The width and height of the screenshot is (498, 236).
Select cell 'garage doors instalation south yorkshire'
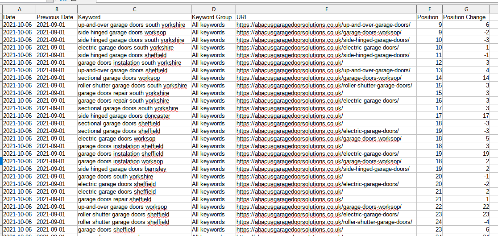(x=134, y=63)
